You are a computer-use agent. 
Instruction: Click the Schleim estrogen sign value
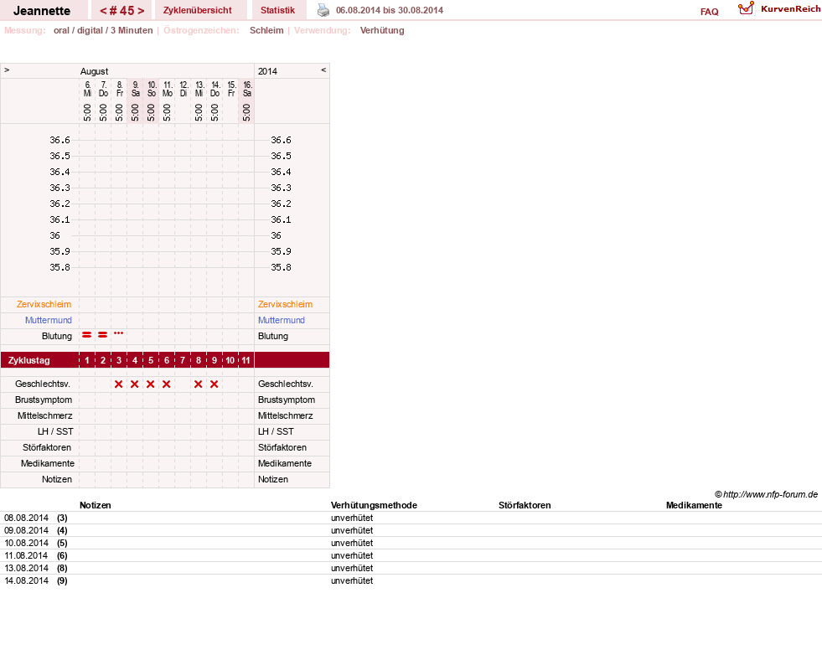(266, 30)
